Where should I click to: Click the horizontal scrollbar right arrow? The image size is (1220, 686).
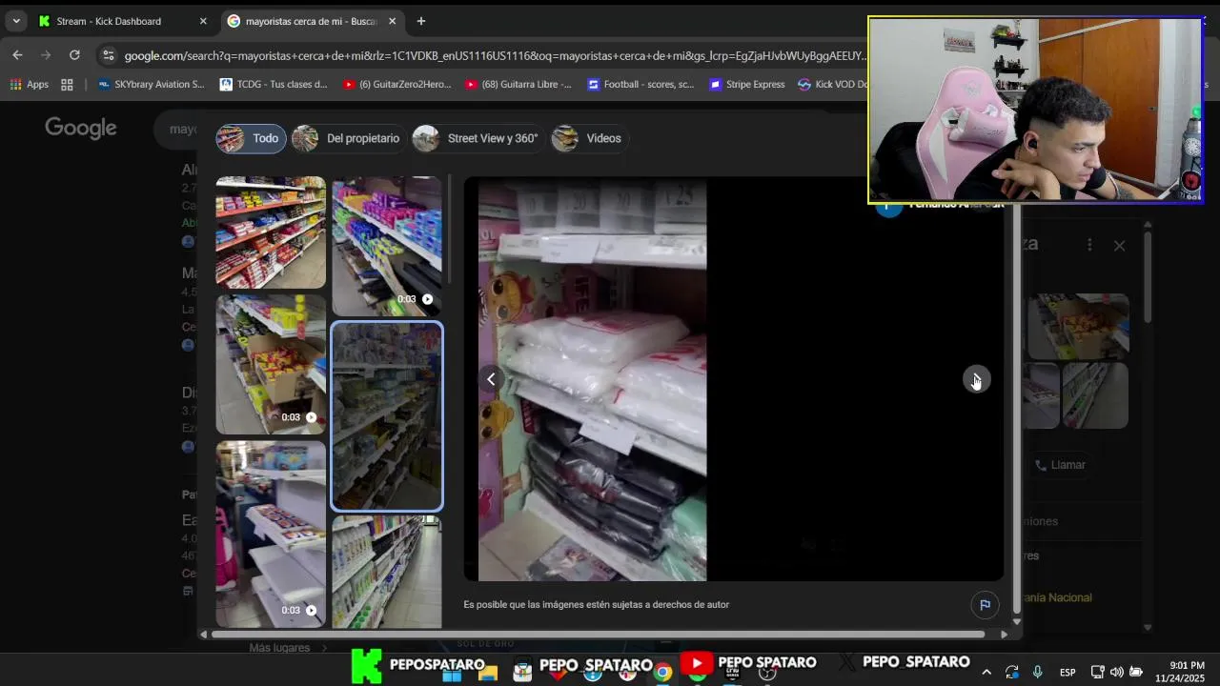tap(1004, 634)
